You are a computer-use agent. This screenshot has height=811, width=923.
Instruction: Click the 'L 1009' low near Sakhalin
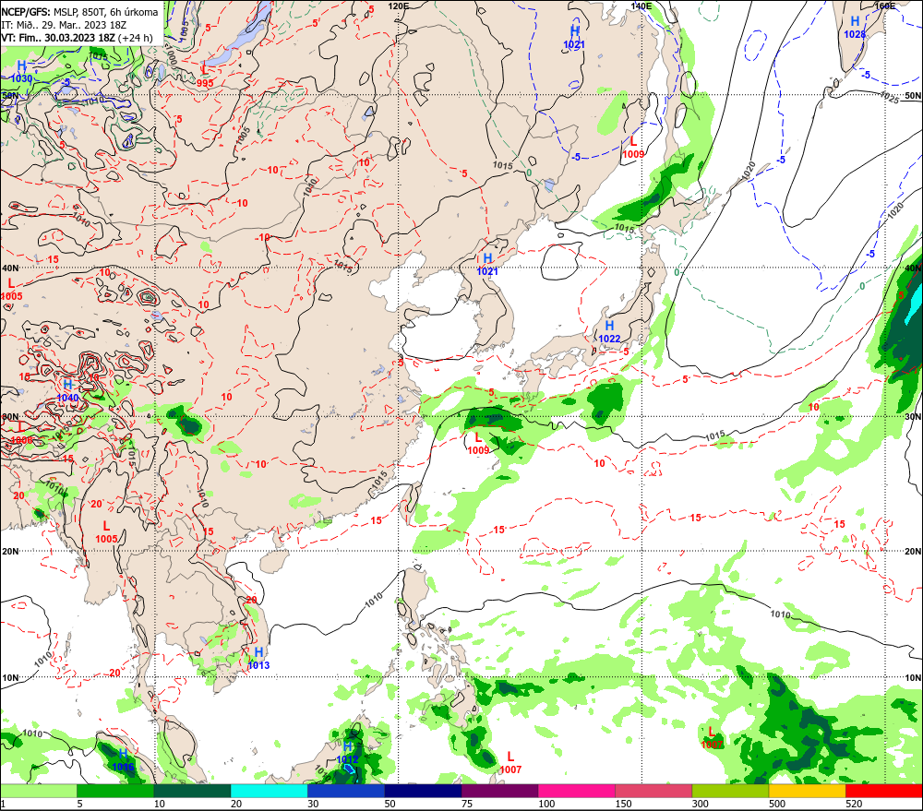click(633, 147)
